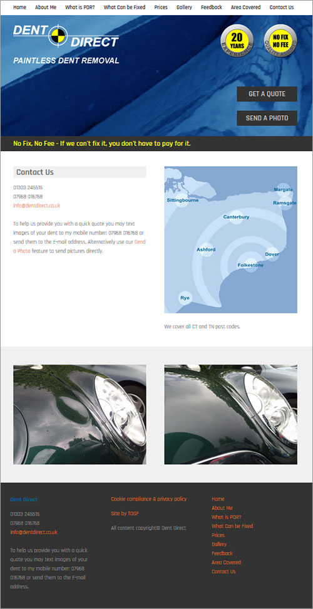Click the No Fix No Fee badge
Image resolution: width=313 pixels, height=609 pixels.
point(280,41)
